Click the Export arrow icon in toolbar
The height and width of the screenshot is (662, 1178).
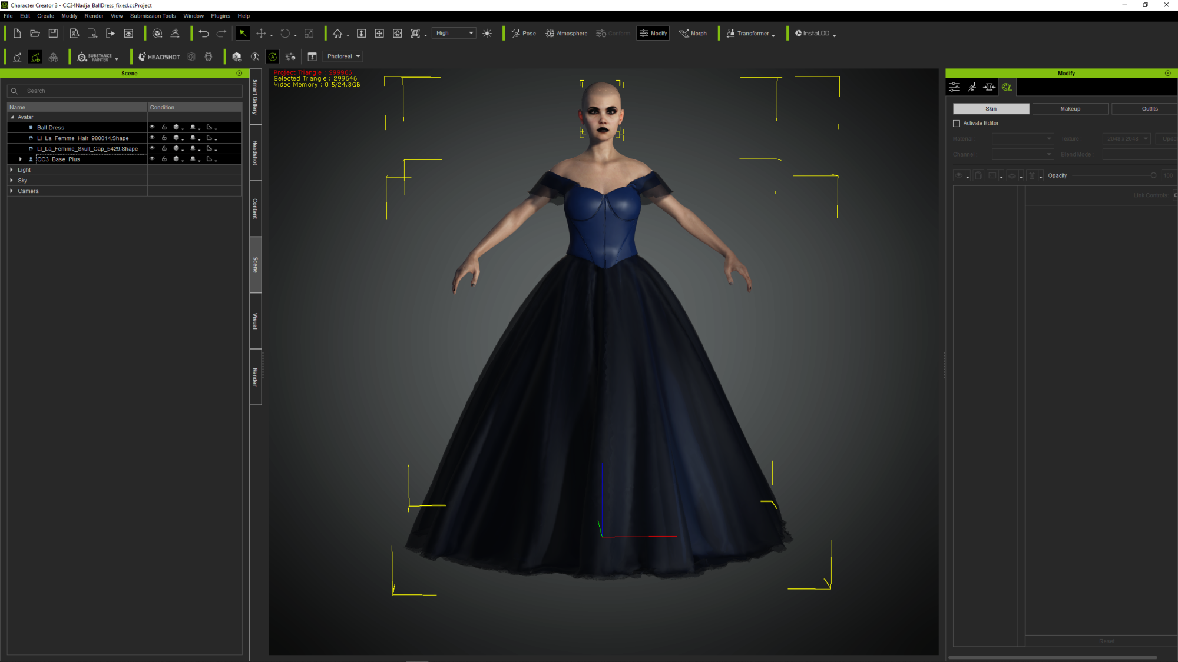[110, 34]
